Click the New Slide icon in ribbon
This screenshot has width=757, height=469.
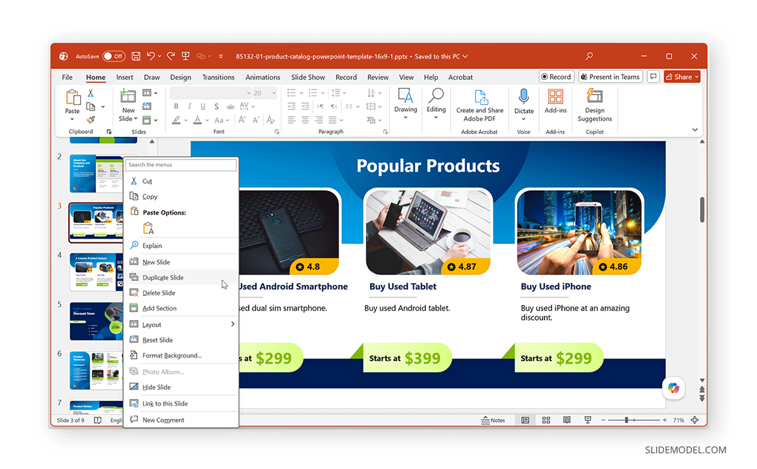point(128,97)
